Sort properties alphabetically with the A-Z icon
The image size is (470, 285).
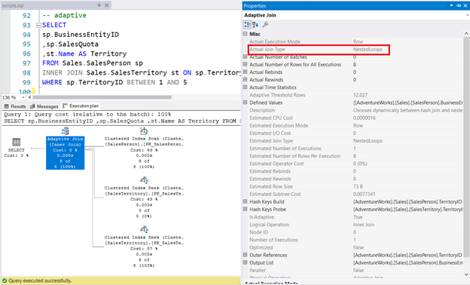[x=255, y=25]
